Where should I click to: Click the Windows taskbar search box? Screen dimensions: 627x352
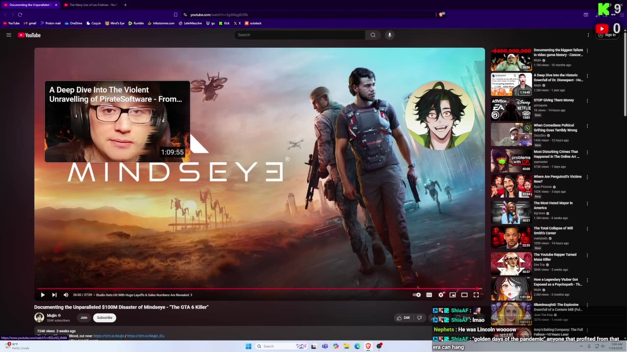(280, 346)
